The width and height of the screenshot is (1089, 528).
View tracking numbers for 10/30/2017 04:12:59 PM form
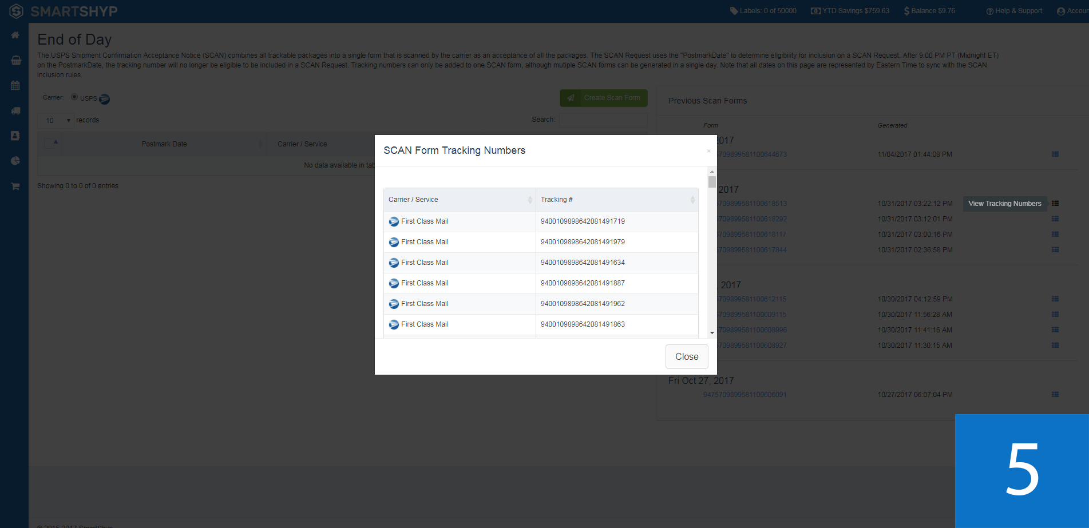[1055, 299]
